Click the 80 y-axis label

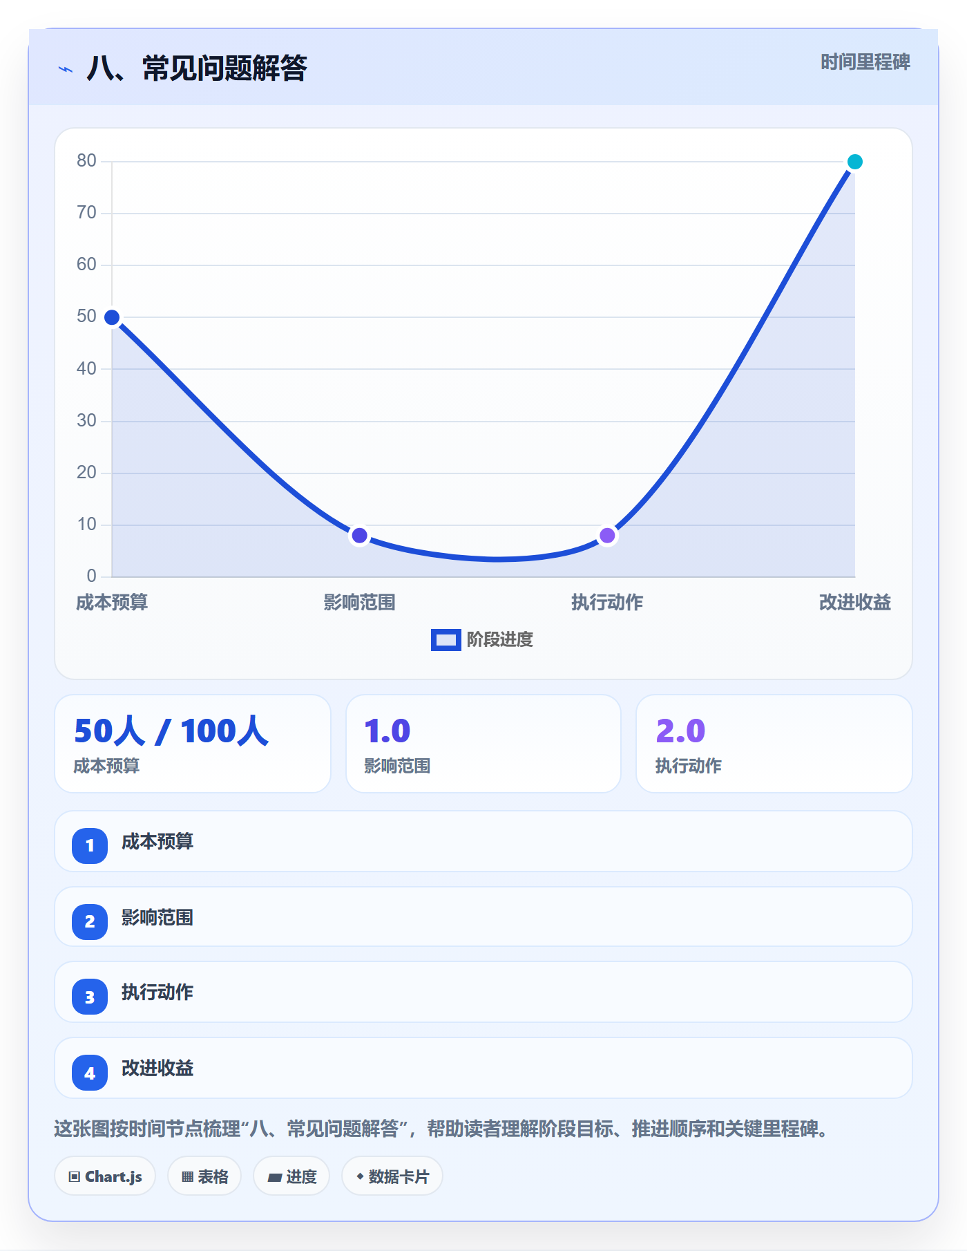pyautogui.click(x=86, y=160)
